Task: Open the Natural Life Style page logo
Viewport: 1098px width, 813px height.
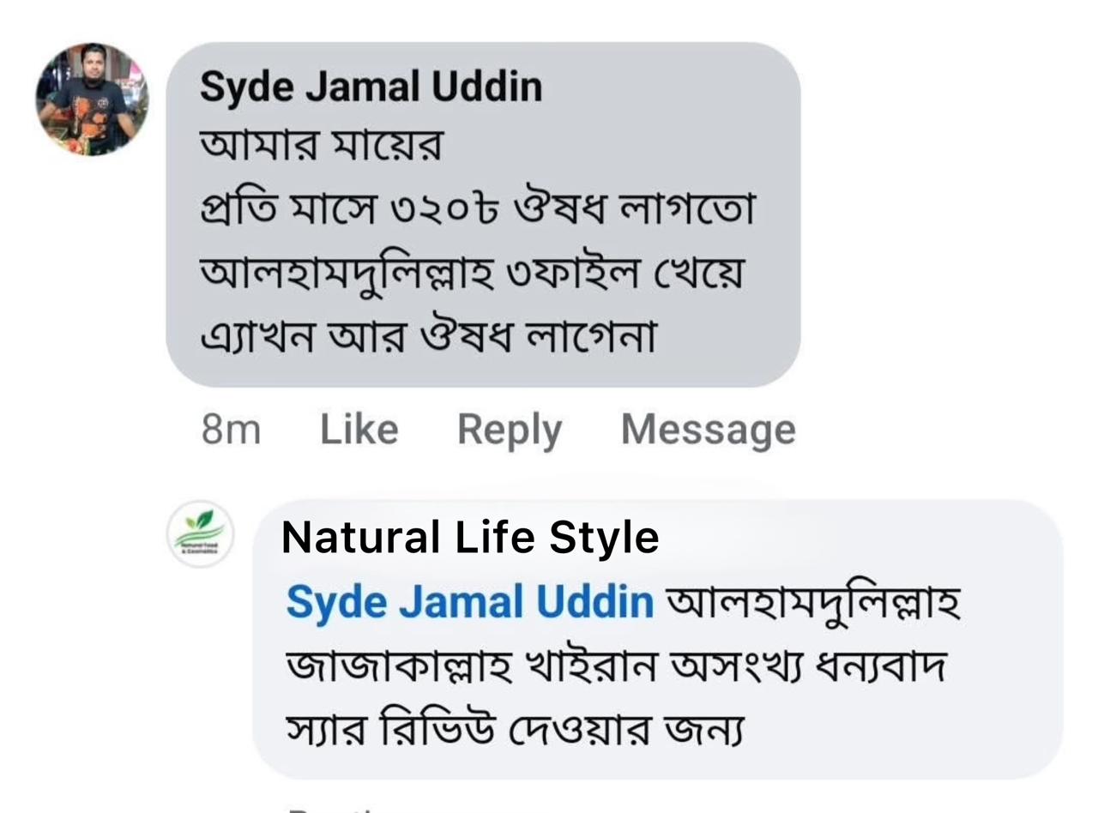Action: [200, 534]
